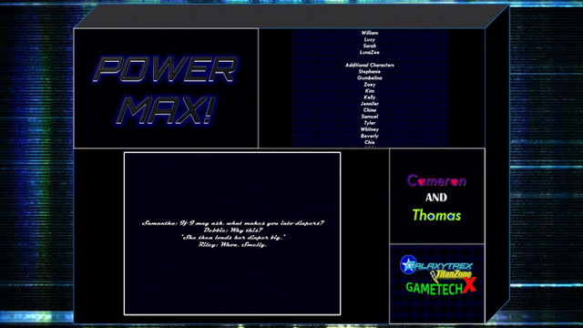Click the blue star emblem on GalaxyTrex logo
583x328 pixels.
click(408, 265)
